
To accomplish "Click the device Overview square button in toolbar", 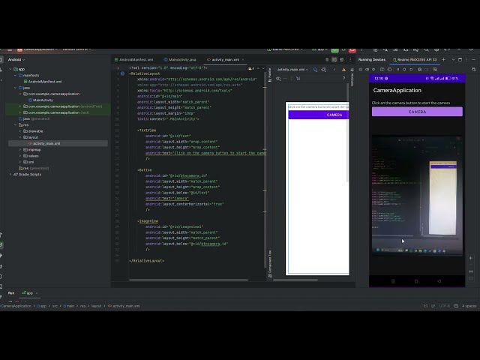I will [411, 70].
